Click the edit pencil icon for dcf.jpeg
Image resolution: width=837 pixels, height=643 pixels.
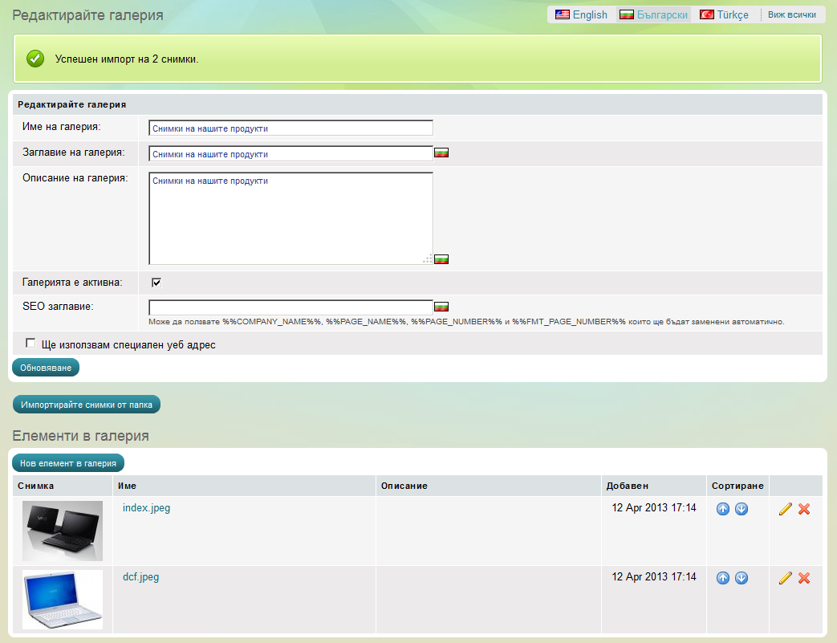(x=786, y=578)
